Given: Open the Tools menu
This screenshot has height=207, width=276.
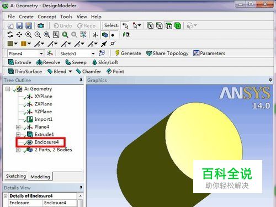Looking at the screenshot, I should point(66,17).
